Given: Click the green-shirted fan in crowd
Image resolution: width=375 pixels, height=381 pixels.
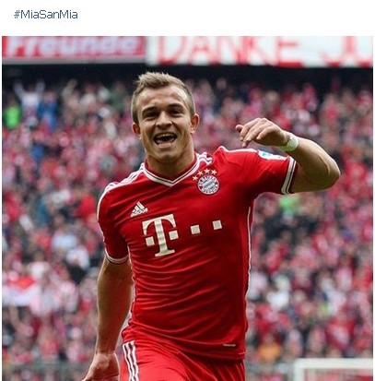Looking at the screenshot, I should [13, 117].
